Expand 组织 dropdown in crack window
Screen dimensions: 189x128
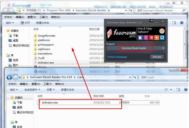(x=14, y=90)
